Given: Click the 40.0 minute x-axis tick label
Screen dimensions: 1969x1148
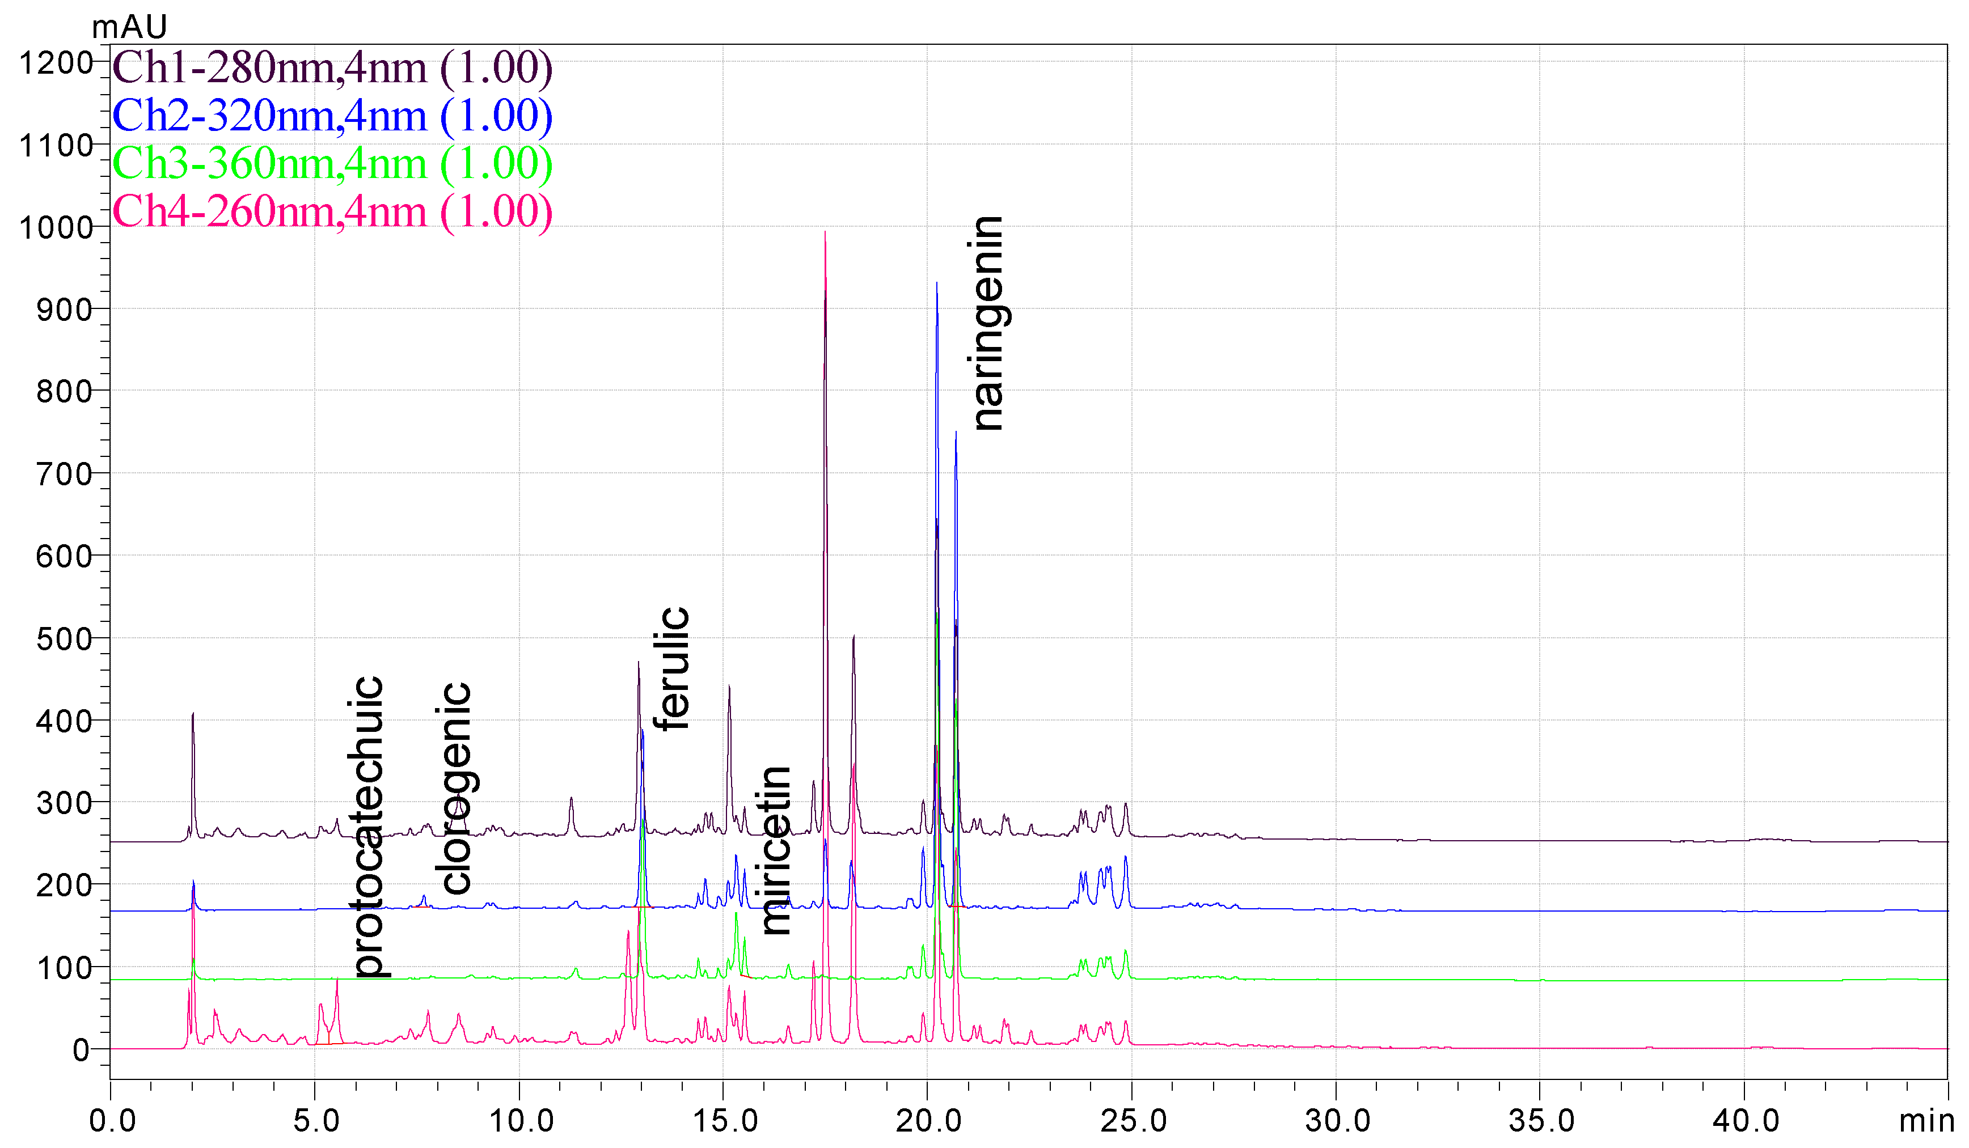Looking at the screenshot, I should tap(1746, 1121).
